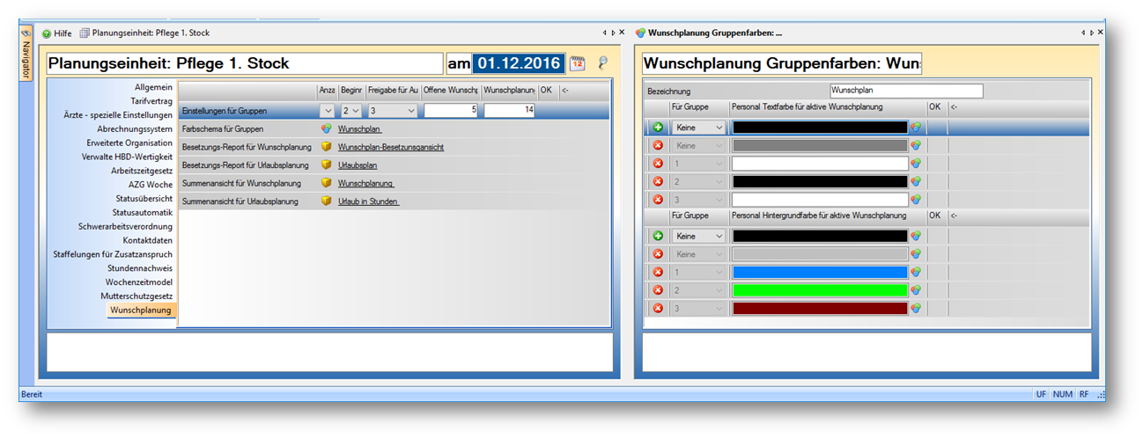Open the calendar date picker icon

pos(577,63)
